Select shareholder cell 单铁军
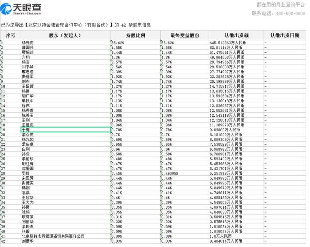 (66, 101)
